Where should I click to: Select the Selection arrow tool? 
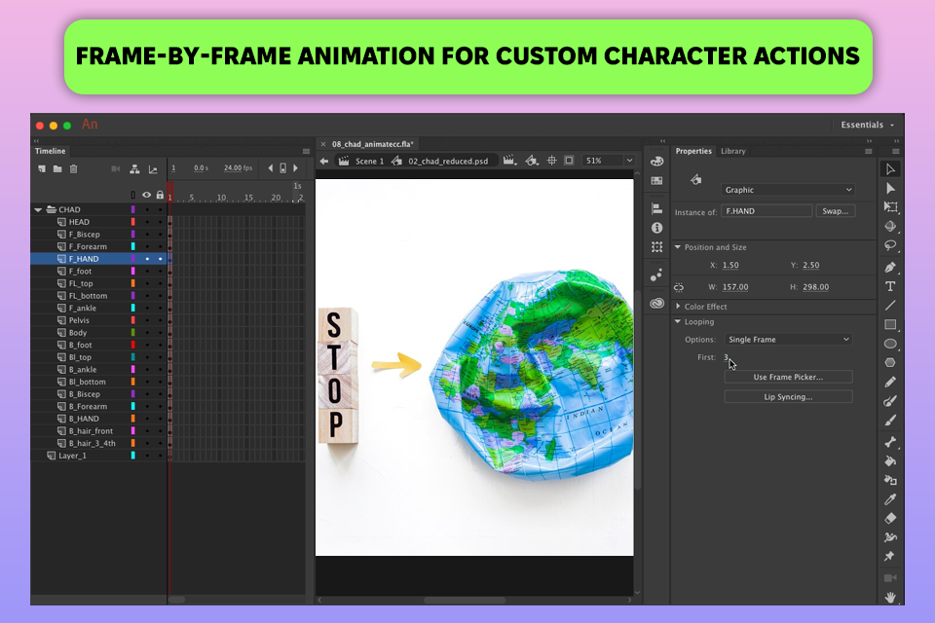[890, 169]
